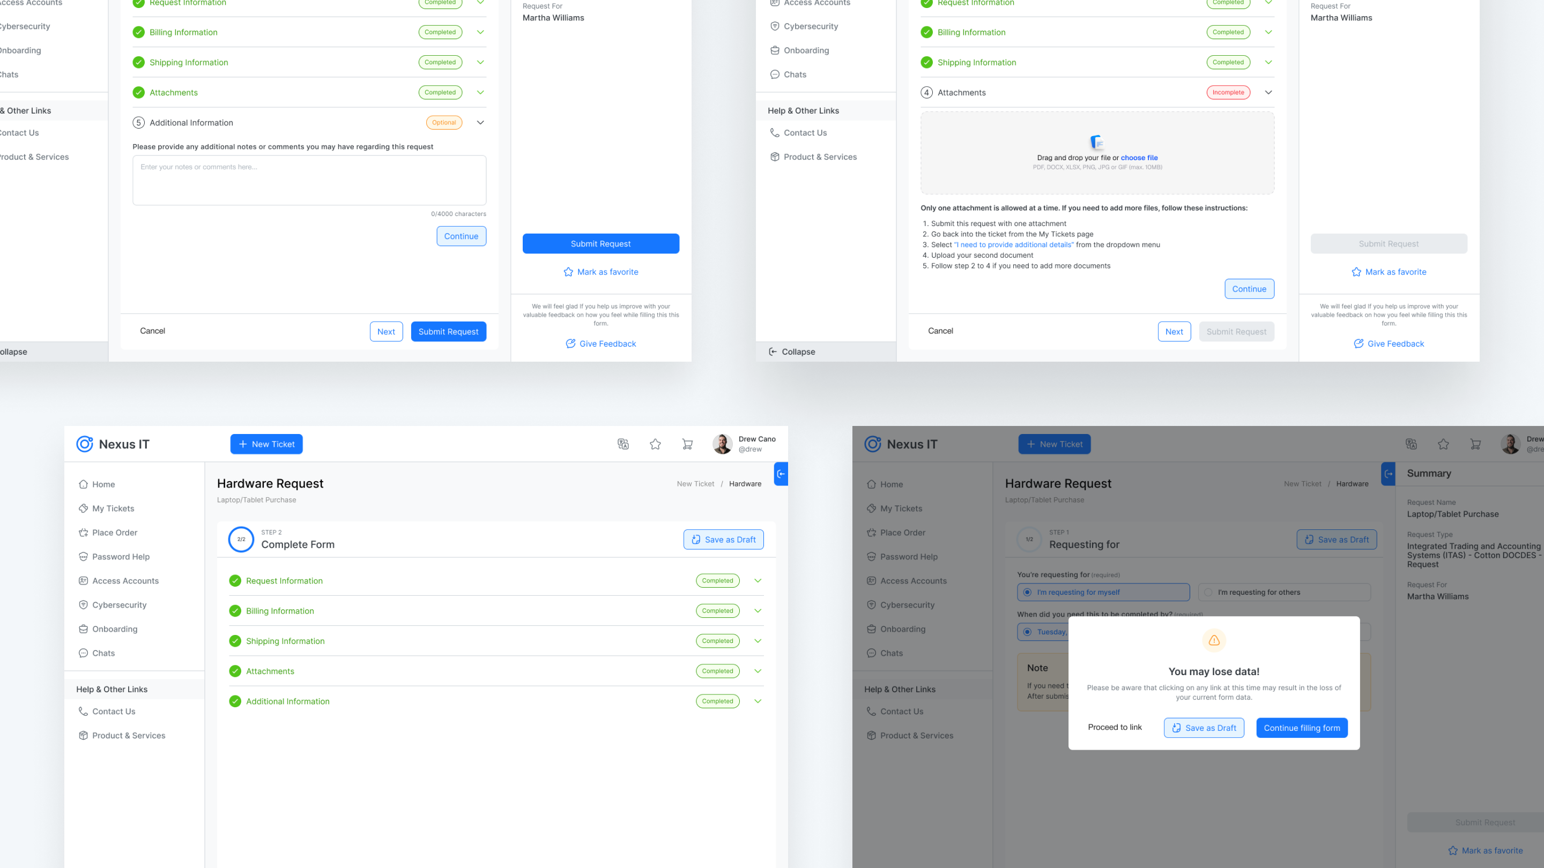Open Password Help from the sidebar
Viewport: 1544px width, 868px height.
[x=121, y=557]
